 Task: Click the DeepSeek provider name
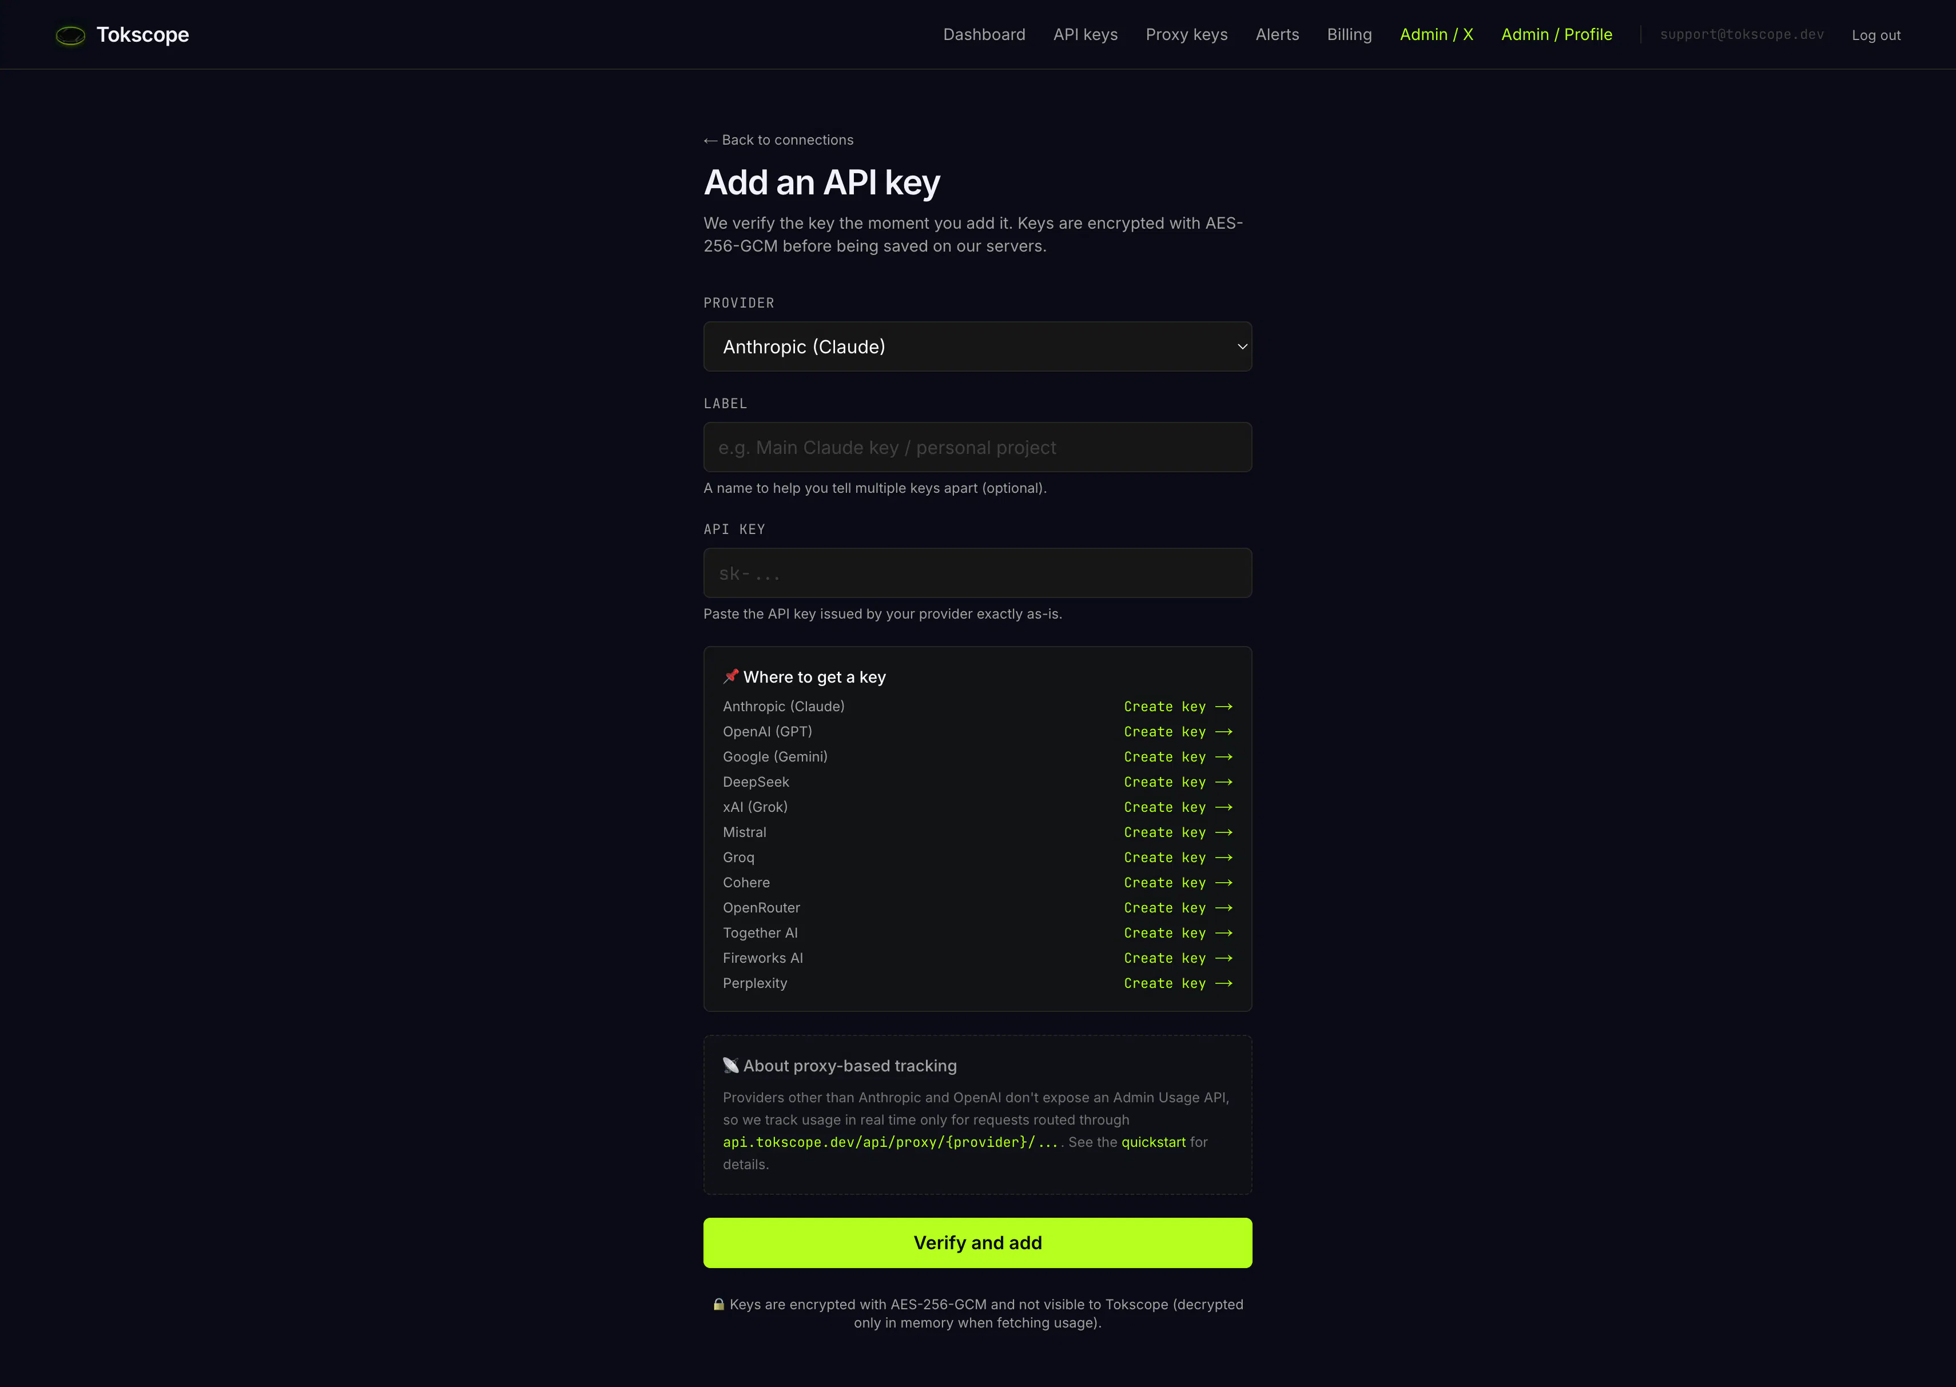756,782
